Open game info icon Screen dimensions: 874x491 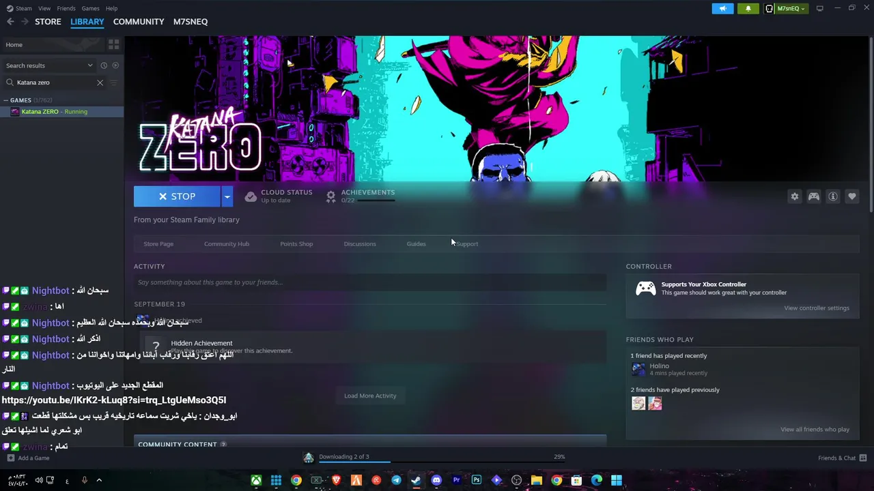tap(833, 196)
